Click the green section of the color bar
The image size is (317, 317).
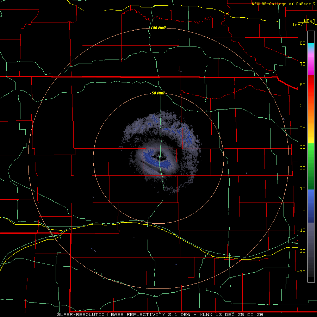click(311, 166)
